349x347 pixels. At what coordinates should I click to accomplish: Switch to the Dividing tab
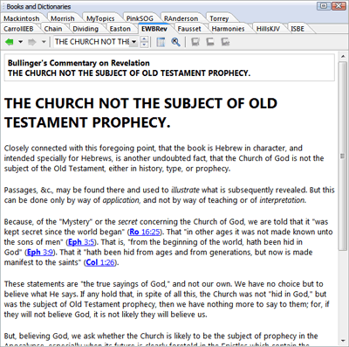(86, 29)
